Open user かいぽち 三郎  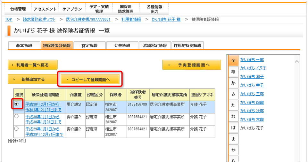coord(252,94)
